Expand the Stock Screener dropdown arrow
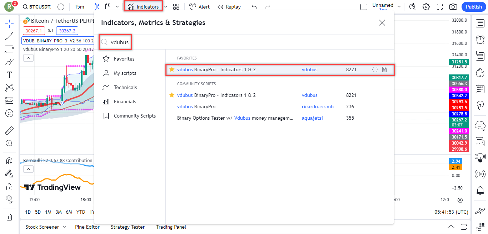 65,227
